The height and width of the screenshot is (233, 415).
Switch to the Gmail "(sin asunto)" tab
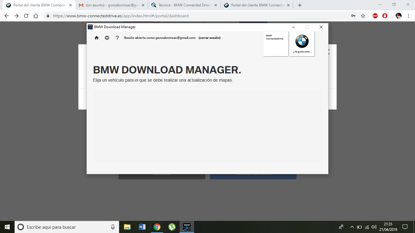[111, 5]
